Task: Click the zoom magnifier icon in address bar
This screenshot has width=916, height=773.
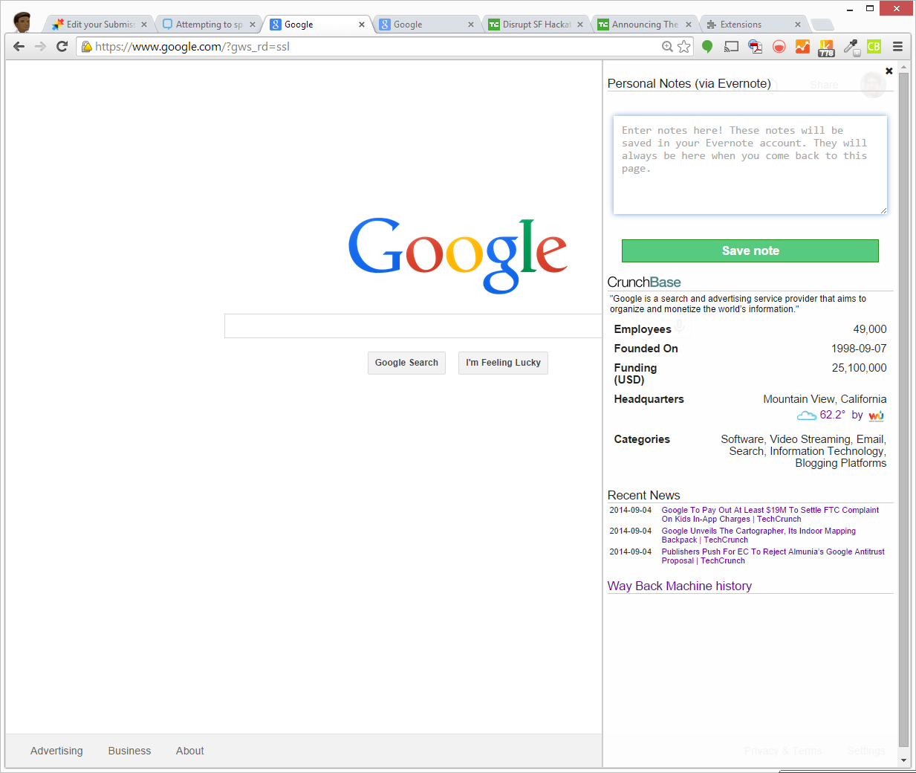Action: (x=667, y=47)
